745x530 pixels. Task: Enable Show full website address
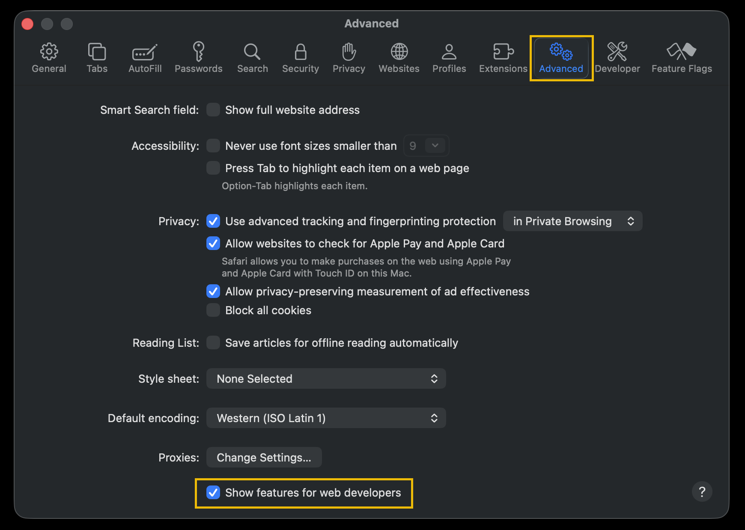pos(213,110)
